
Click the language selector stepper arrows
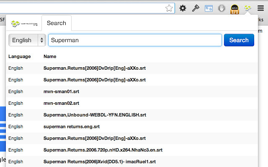(42, 40)
